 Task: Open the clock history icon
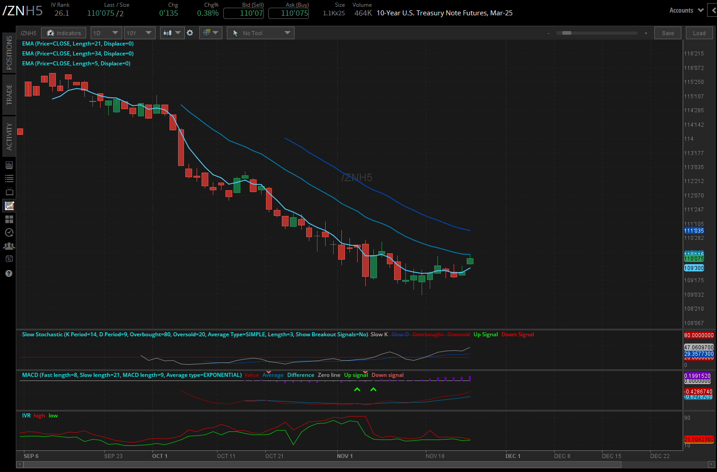[x=9, y=233]
